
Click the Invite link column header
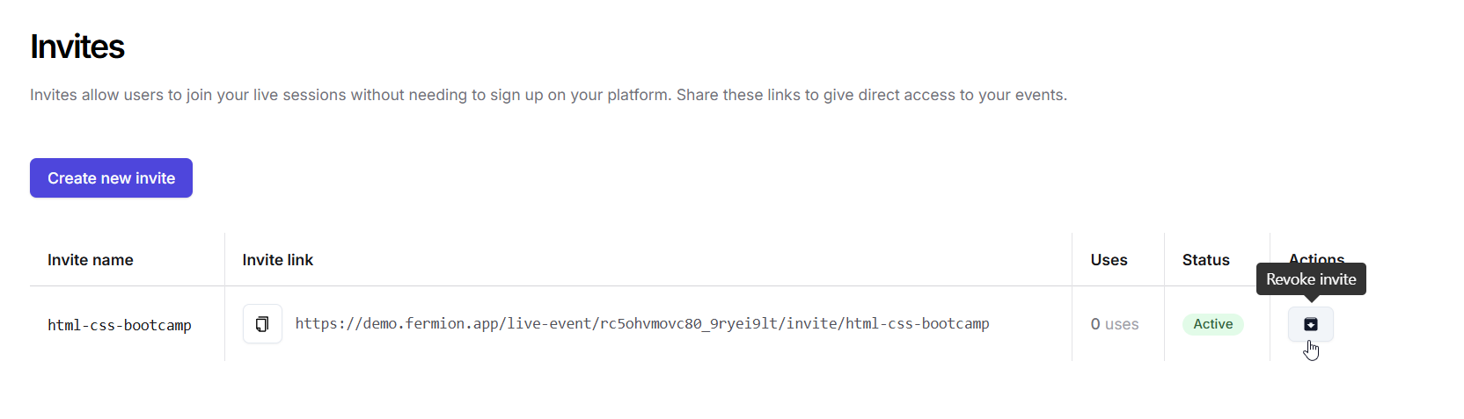(x=278, y=260)
